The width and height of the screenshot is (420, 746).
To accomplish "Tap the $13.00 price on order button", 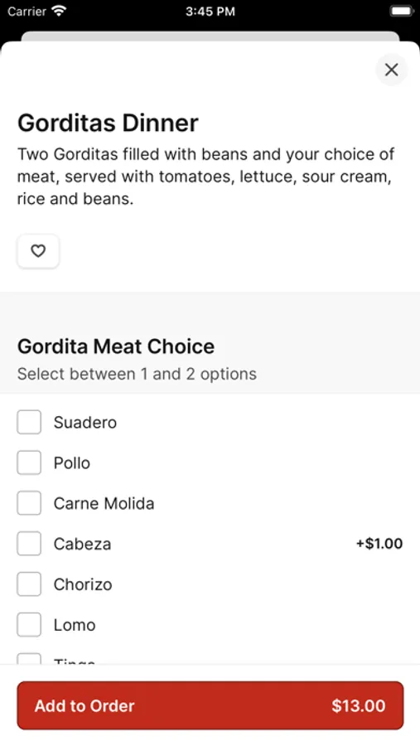I will pos(359,705).
